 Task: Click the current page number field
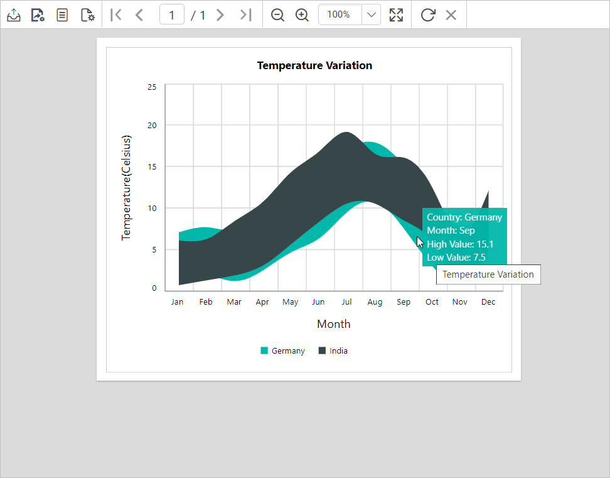[171, 15]
